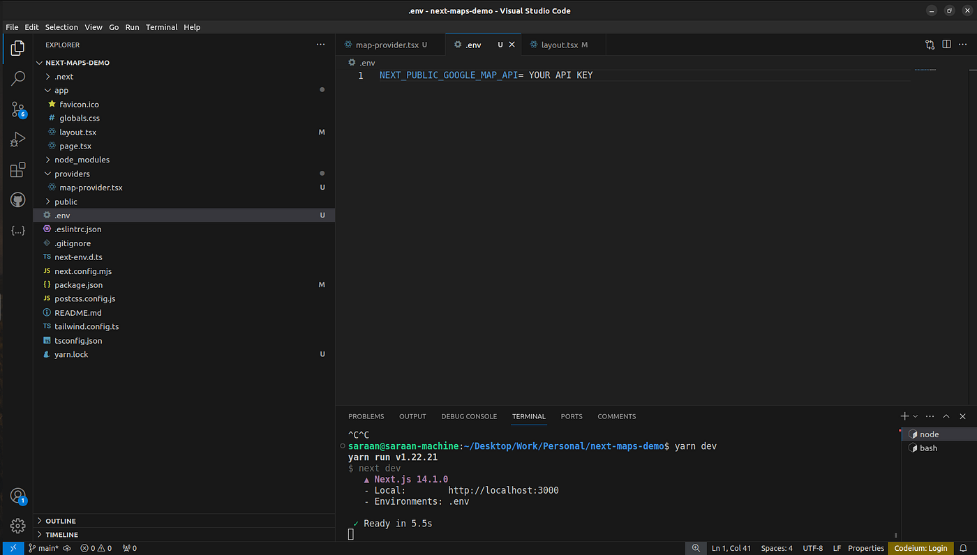
Task: Click LF end of line selector
Action: 837,548
